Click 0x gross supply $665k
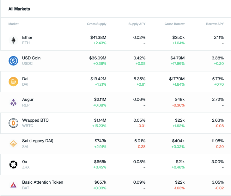 [x=100, y=162]
